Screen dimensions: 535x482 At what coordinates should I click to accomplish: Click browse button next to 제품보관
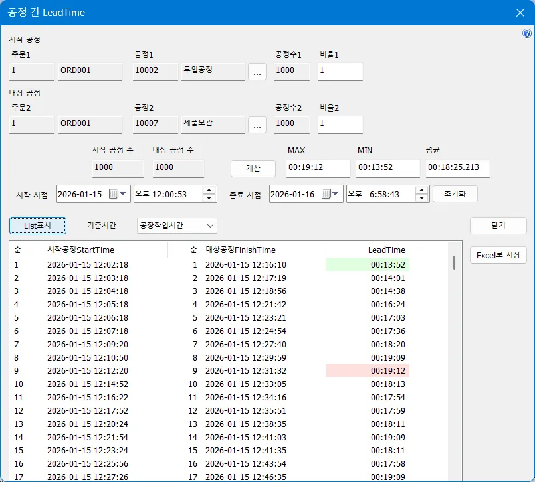point(257,124)
